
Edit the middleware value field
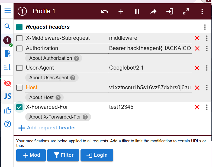click(x=150, y=38)
